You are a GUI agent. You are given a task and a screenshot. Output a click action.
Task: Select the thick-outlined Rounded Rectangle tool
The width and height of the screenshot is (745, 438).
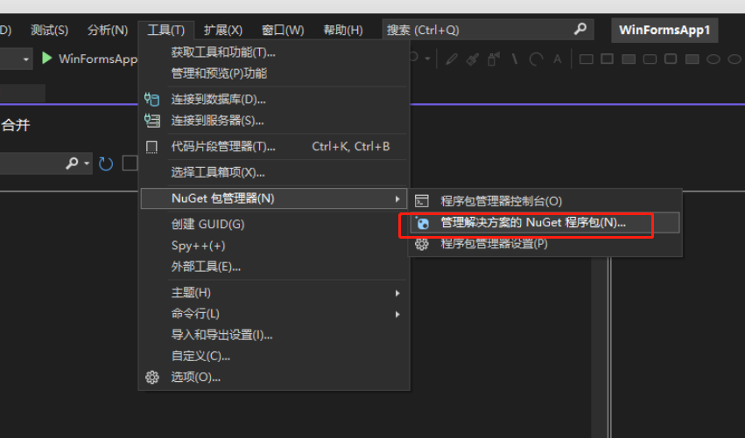(671, 59)
